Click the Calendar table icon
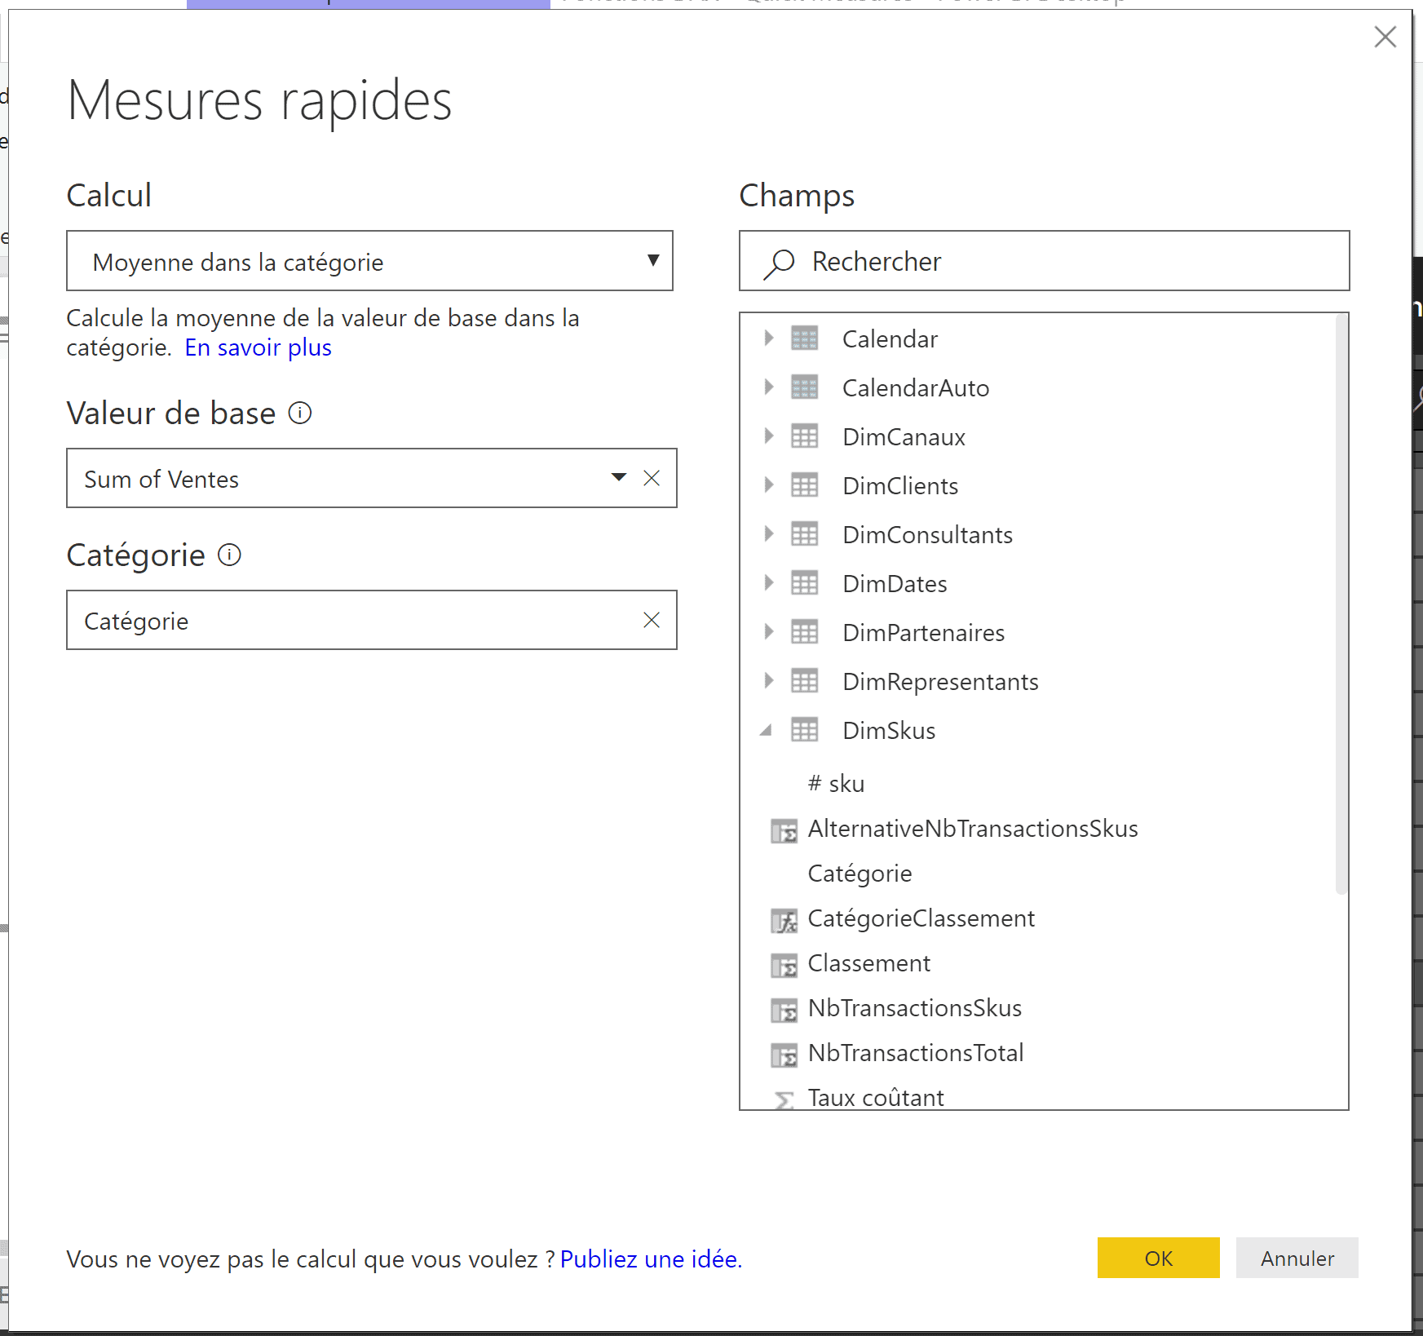The height and width of the screenshot is (1336, 1423). pyautogui.click(x=804, y=338)
